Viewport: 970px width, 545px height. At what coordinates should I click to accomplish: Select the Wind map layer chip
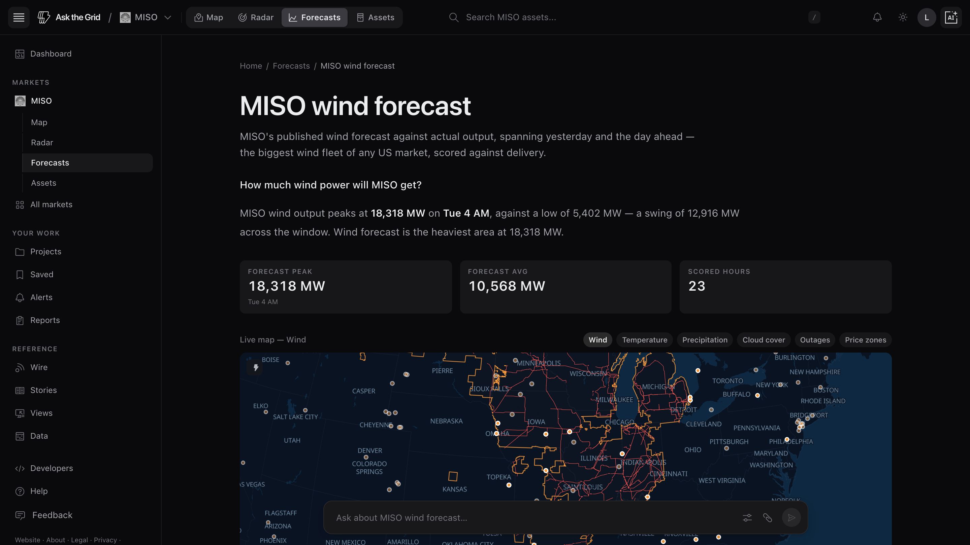tap(597, 340)
